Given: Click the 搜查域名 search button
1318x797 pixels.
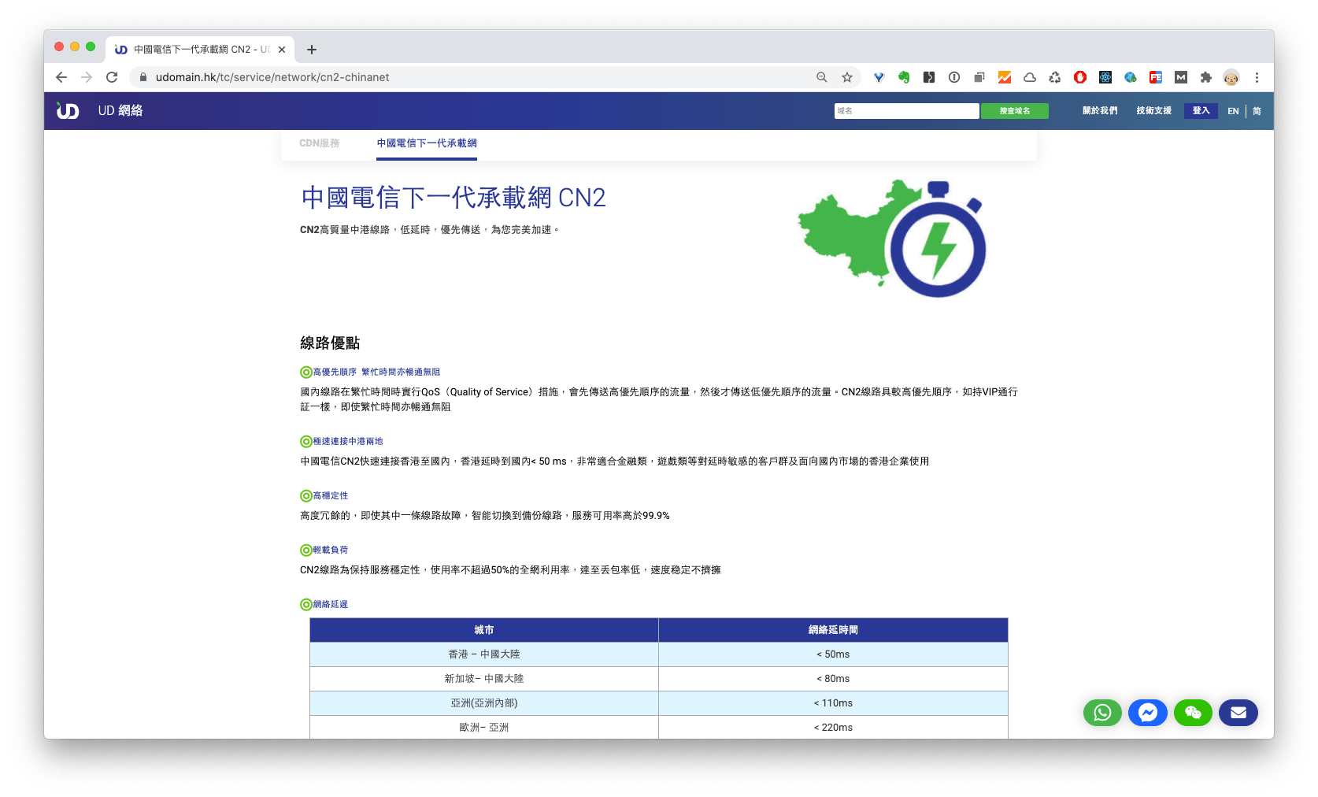Looking at the screenshot, I should 1014,110.
